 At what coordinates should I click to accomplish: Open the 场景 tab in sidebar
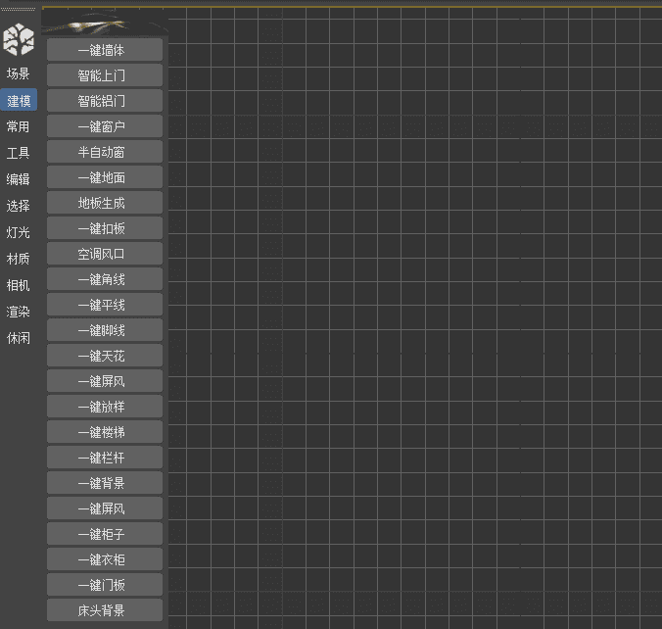[x=19, y=73]
